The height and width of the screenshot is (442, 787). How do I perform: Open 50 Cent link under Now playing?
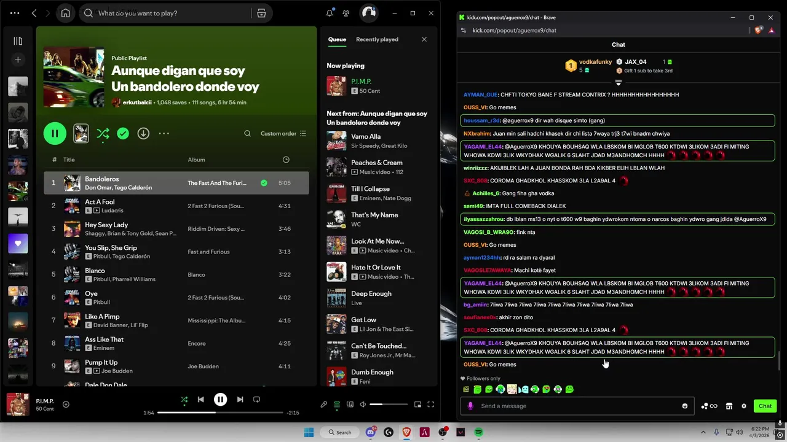370,91
